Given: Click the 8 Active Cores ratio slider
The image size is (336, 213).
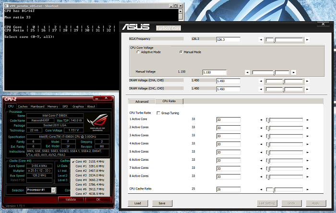Looking at the screenshot, I should point(283,176).
